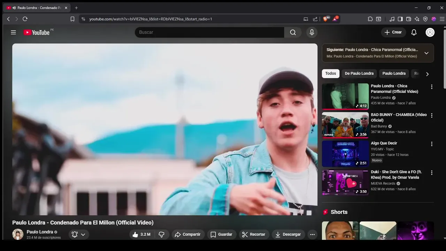Click the video player to pause
Screen dimensions: 446x251
tap(165, 129)
